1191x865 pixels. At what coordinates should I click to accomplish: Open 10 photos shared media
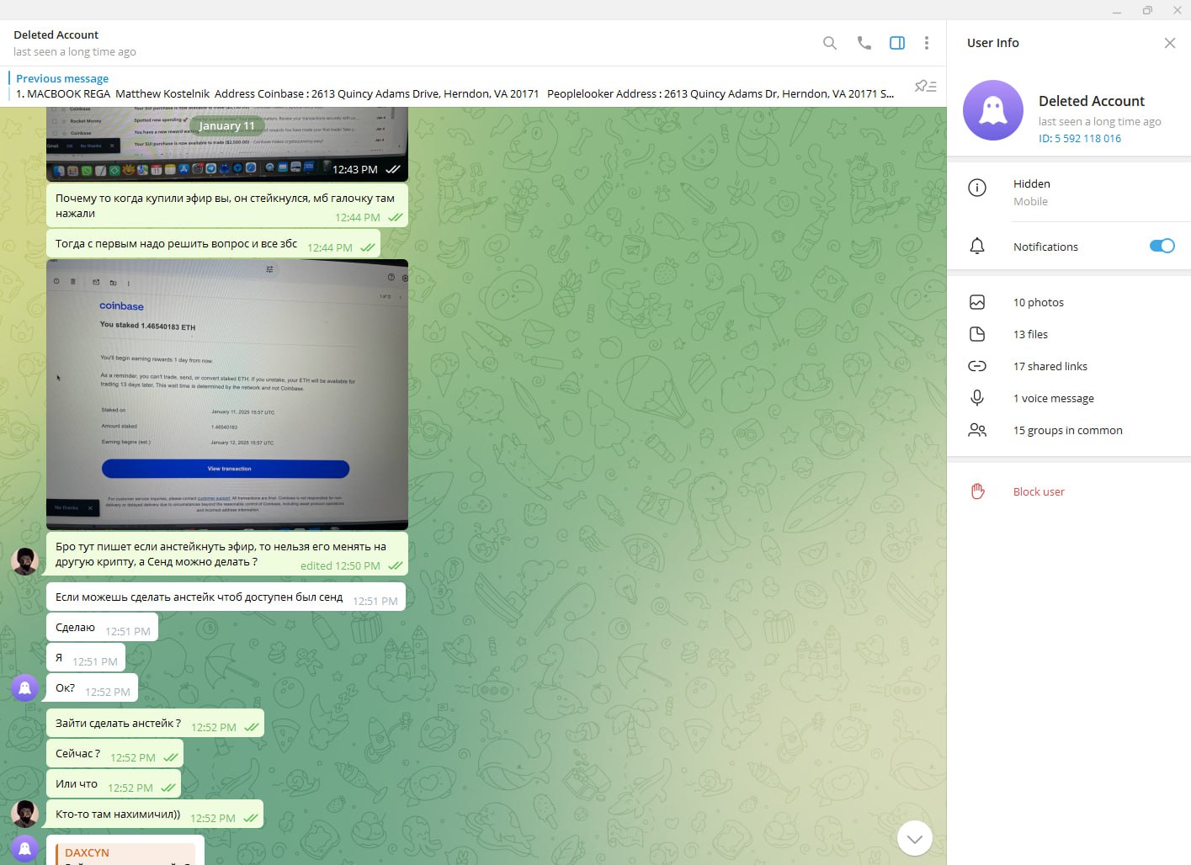point(1069,302)
